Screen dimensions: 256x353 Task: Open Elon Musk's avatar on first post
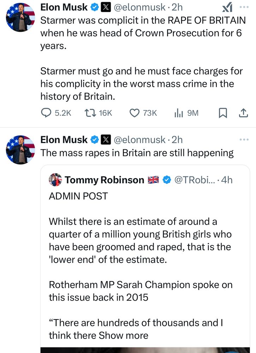coord(20,17)
